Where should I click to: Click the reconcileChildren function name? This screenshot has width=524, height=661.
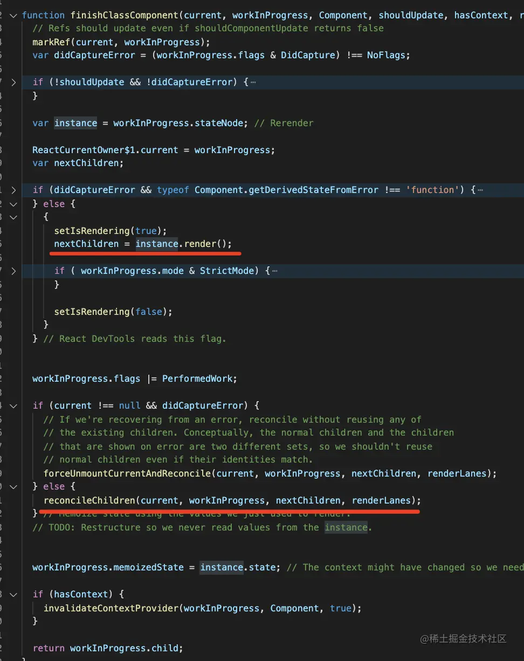click(89, 500)
